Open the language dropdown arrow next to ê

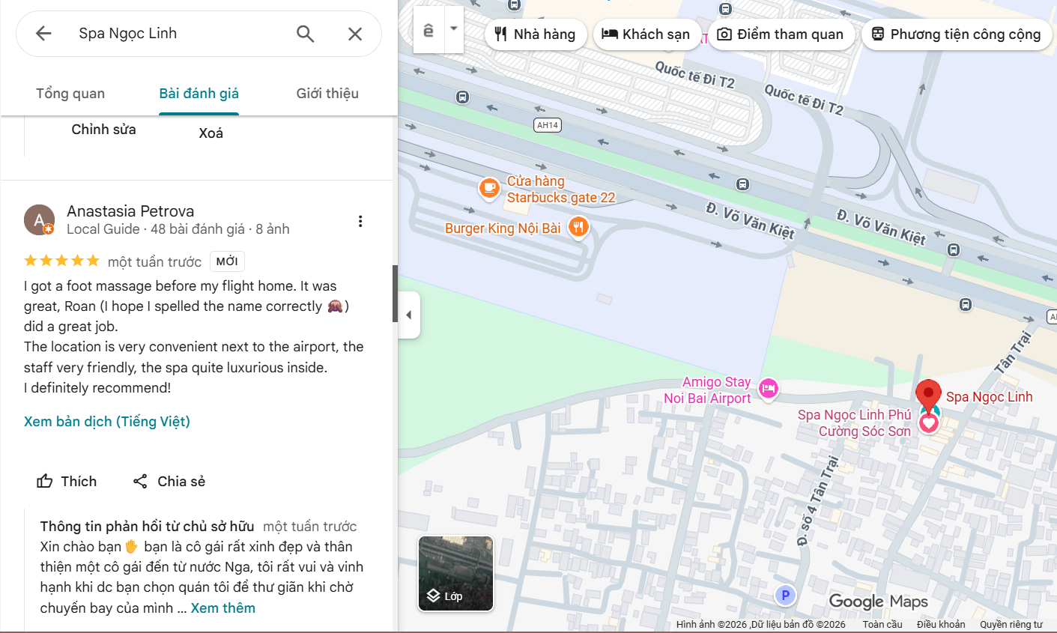[452, 28]
